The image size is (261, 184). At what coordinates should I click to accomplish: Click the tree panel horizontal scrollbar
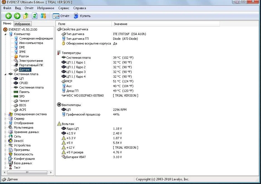point(27,172)
